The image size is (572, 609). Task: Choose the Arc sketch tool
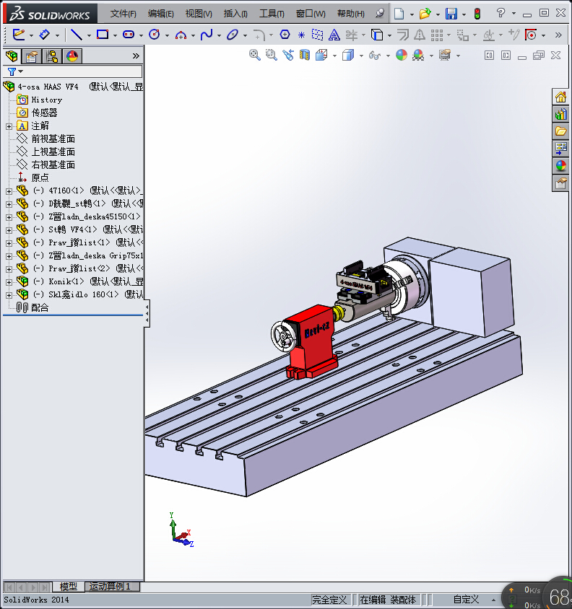181,35
